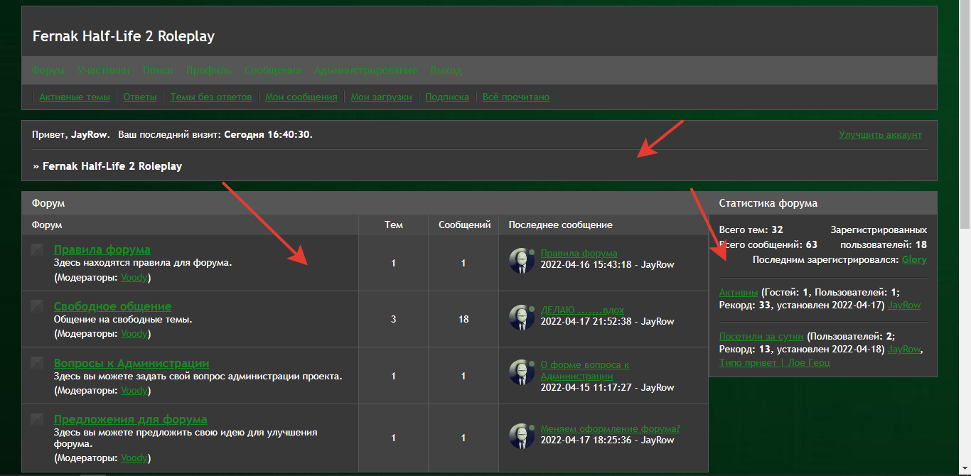The height and width of the screenshot is (476, 971).
Task: Open the Форум menu item
Action: [48, 70]
